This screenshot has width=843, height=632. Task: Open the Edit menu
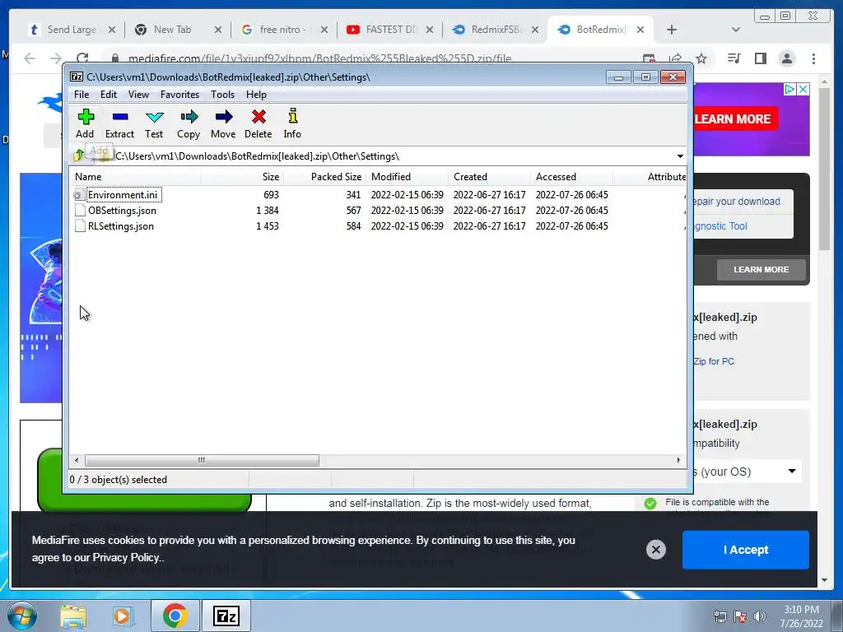[109, 95]
